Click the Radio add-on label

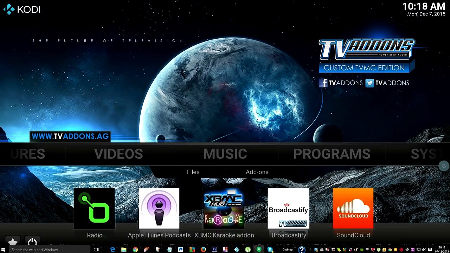(95, 235)
